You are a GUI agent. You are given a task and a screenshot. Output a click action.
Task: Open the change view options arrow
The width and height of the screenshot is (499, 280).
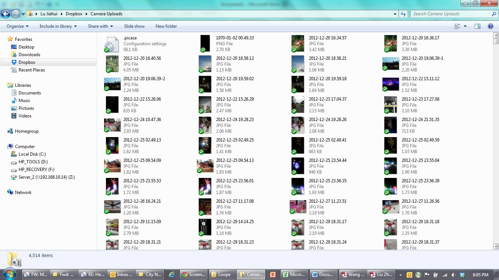(x=465, y=26)
